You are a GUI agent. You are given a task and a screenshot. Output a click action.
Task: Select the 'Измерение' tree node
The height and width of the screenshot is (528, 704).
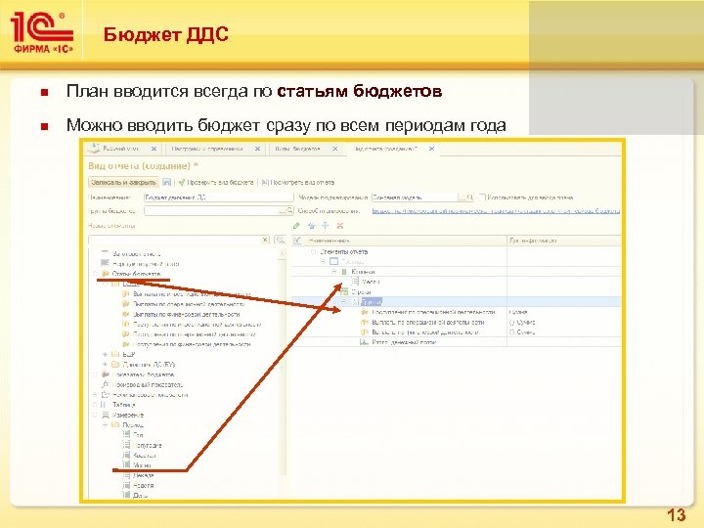(128, 415)
